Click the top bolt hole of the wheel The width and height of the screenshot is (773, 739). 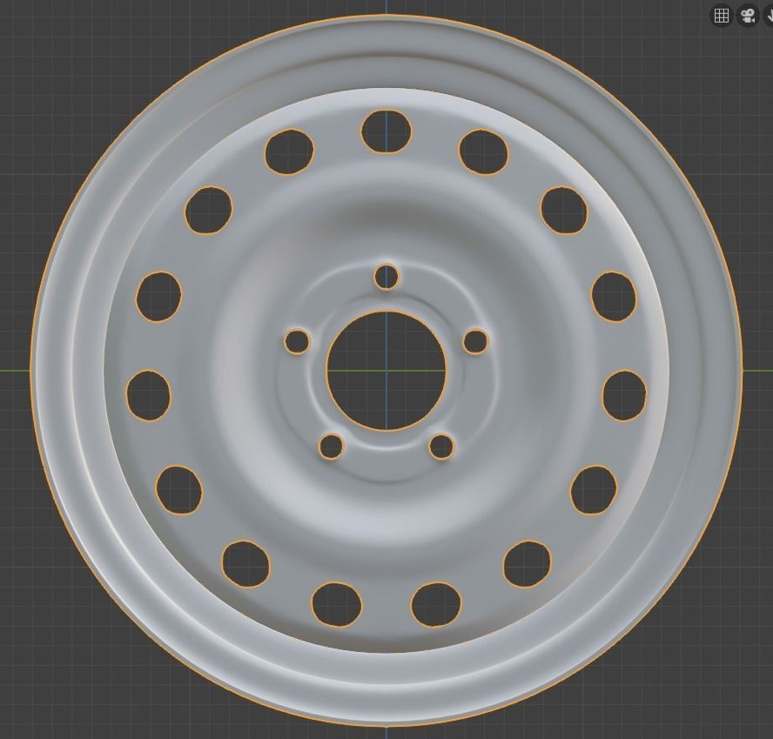click(386, 277)
